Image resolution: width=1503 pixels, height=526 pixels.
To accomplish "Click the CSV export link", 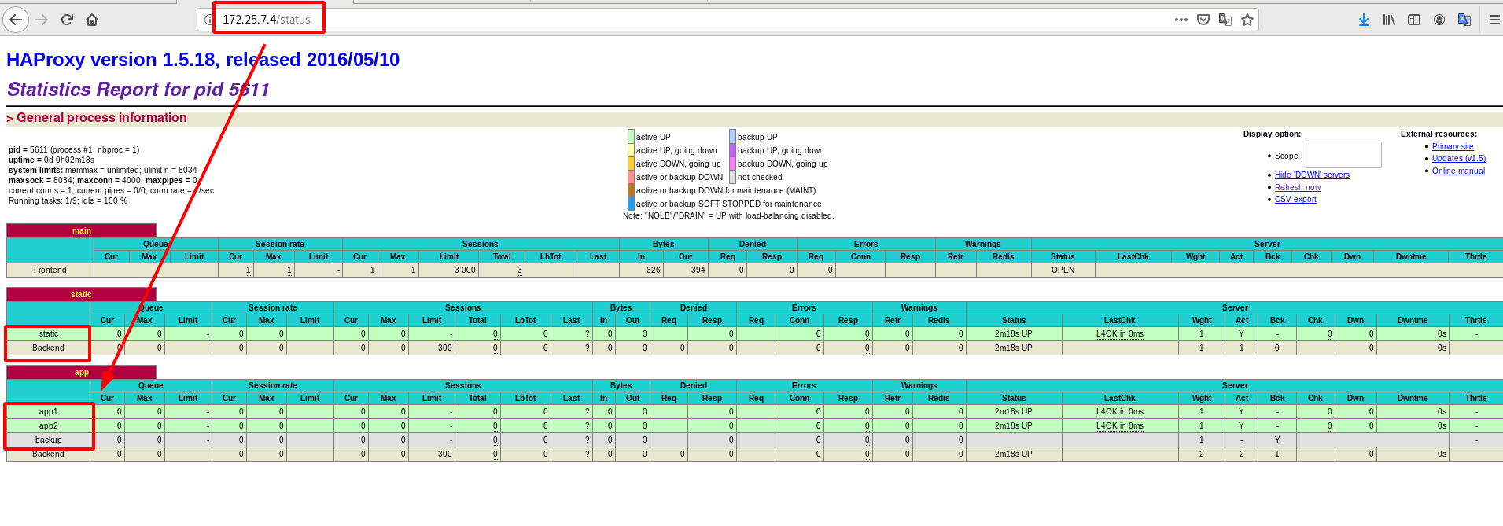I will tap(1295, 199).
